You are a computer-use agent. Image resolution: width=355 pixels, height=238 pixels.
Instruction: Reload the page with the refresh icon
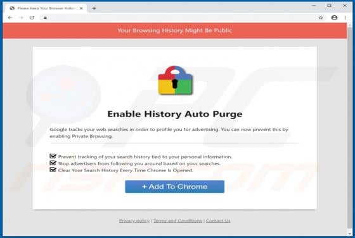32,18
